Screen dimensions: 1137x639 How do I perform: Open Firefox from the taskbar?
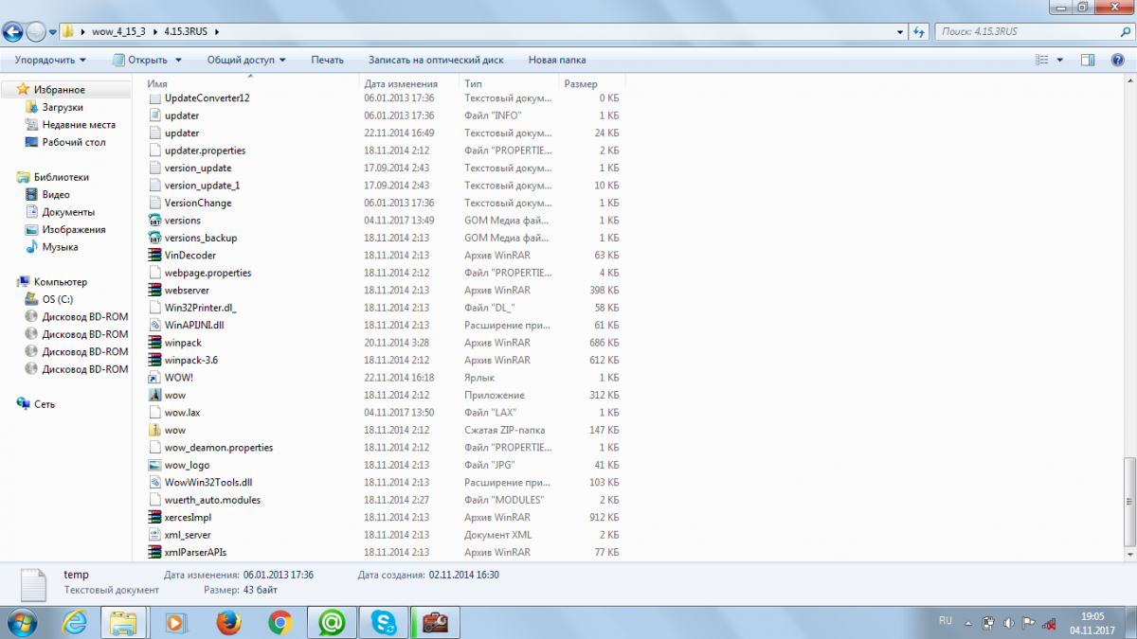(227, 622)
